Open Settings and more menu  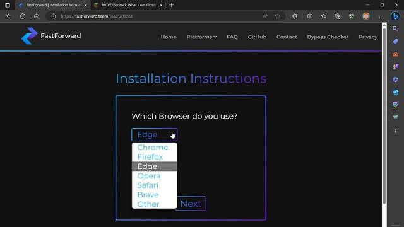tap(380, 16)
